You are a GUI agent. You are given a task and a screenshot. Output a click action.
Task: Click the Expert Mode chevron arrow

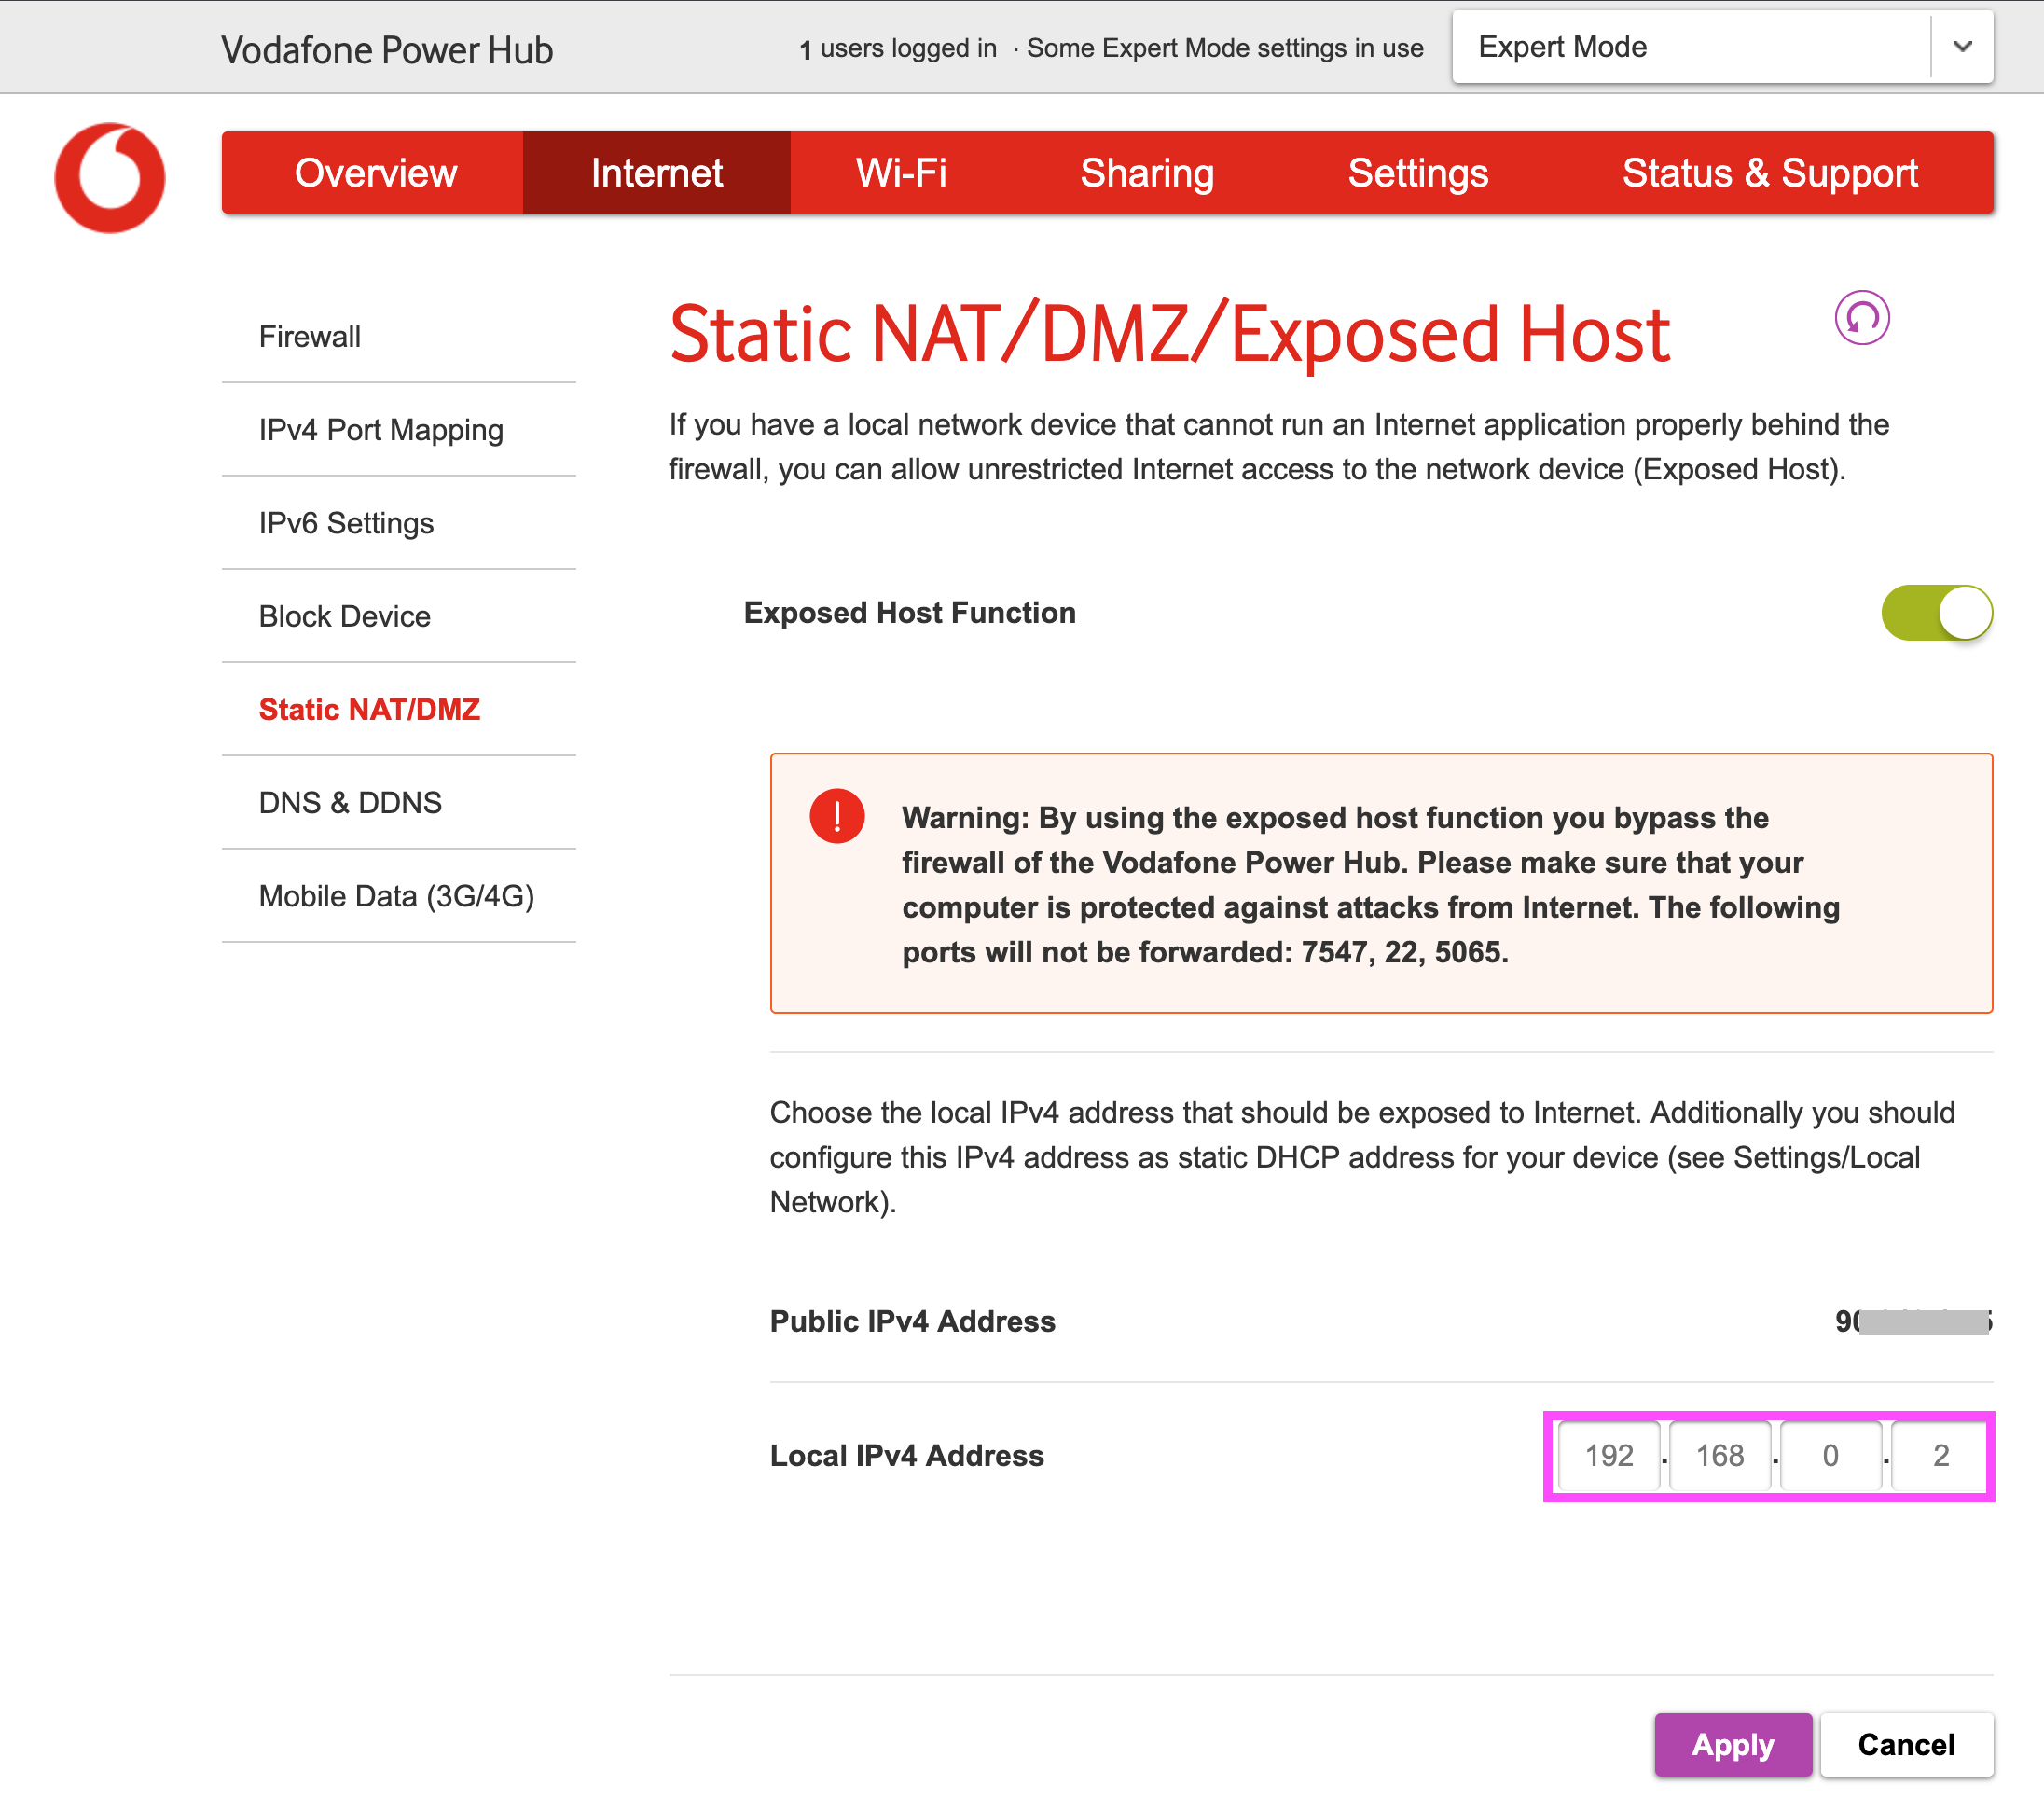pyautogui.click(x=1962, y=47)
